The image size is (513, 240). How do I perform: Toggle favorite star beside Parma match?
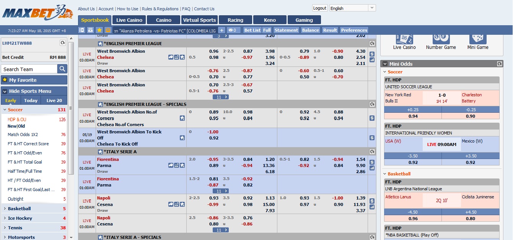[182, 165]
